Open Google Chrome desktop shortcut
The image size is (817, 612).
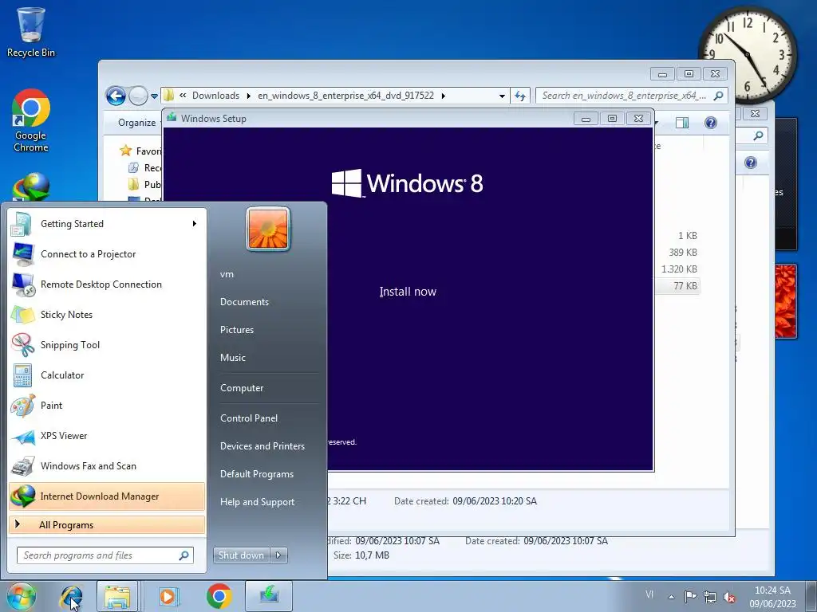[x=31, y=120]
